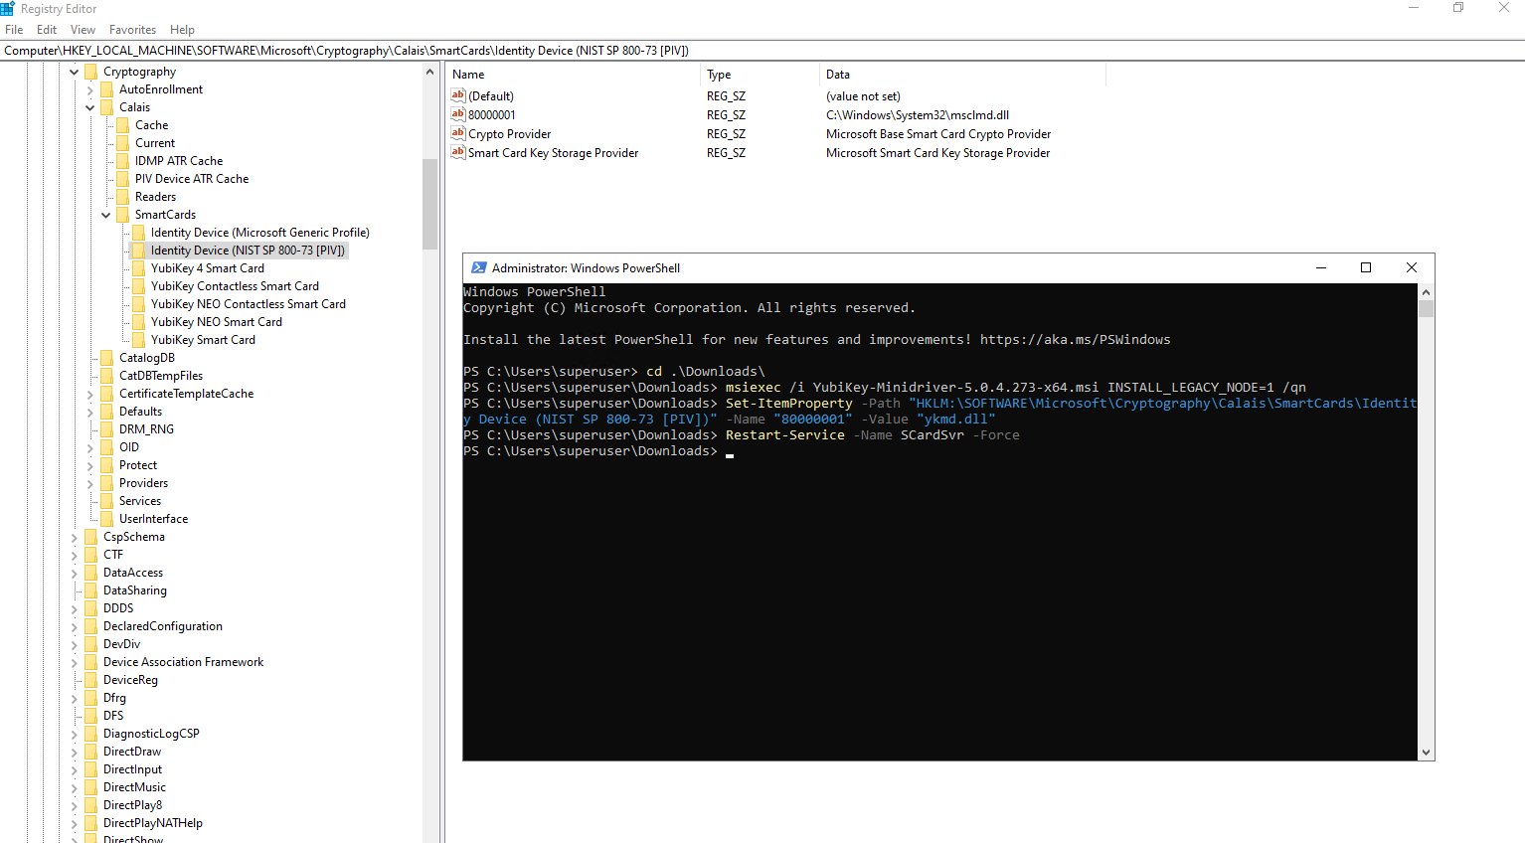Image resolution: width=1525 pixels, height=843 pixels.
Task: Select the Device Association Framework key
Action: pyautogui.click(x=183, y=662)
